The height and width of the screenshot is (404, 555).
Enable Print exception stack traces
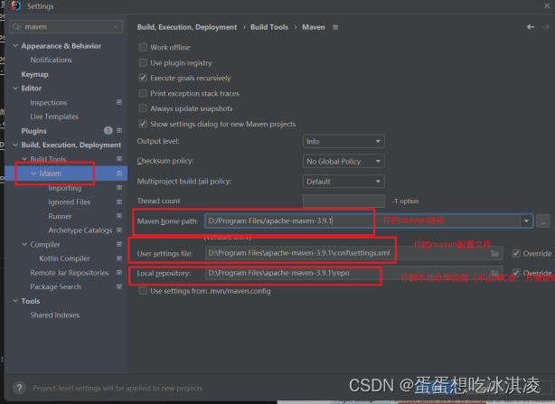coord(143,93)
